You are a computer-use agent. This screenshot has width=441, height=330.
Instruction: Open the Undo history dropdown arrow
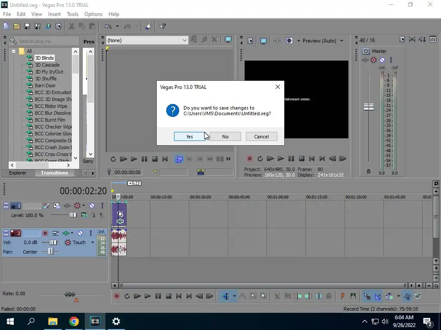(x=117, y=26)
